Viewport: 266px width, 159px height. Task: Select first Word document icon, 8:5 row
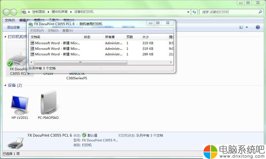click(x=32, y=43)
